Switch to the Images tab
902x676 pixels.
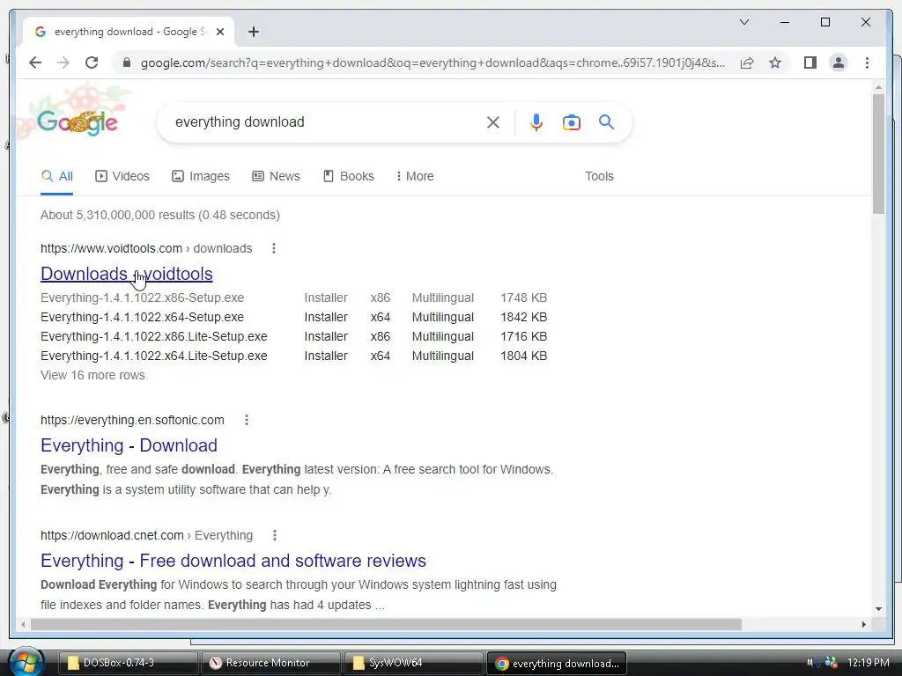[x=201, y=176]
